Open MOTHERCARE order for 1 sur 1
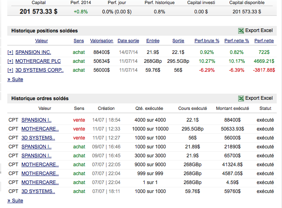 40,182
